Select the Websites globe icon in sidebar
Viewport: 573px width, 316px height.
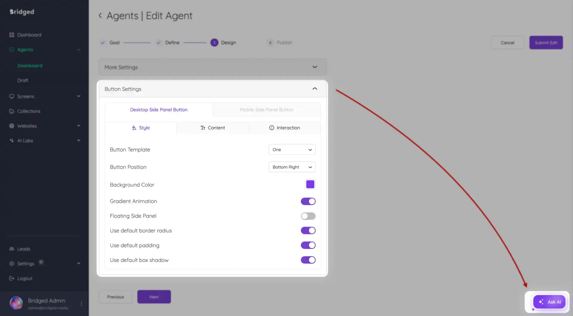point(12,126)
